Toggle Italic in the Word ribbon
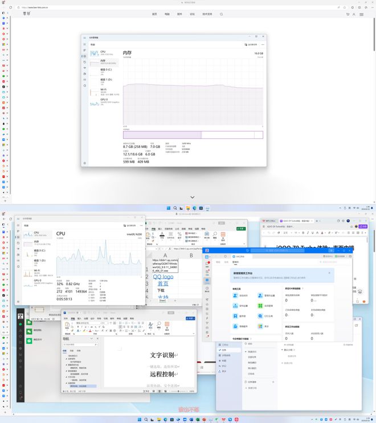Screen dimensions: 376x423 pos(82,327)
